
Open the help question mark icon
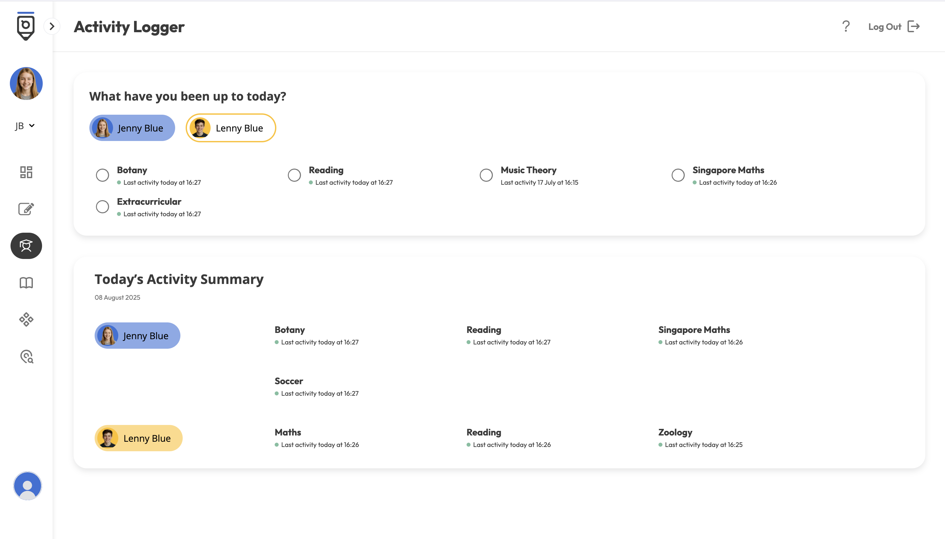point(846,26)
